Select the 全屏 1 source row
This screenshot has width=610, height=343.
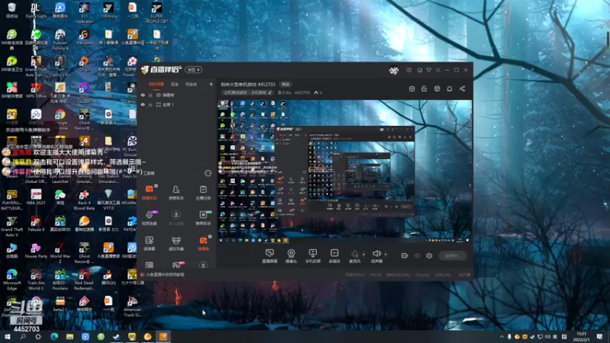(x=177, y=104)
